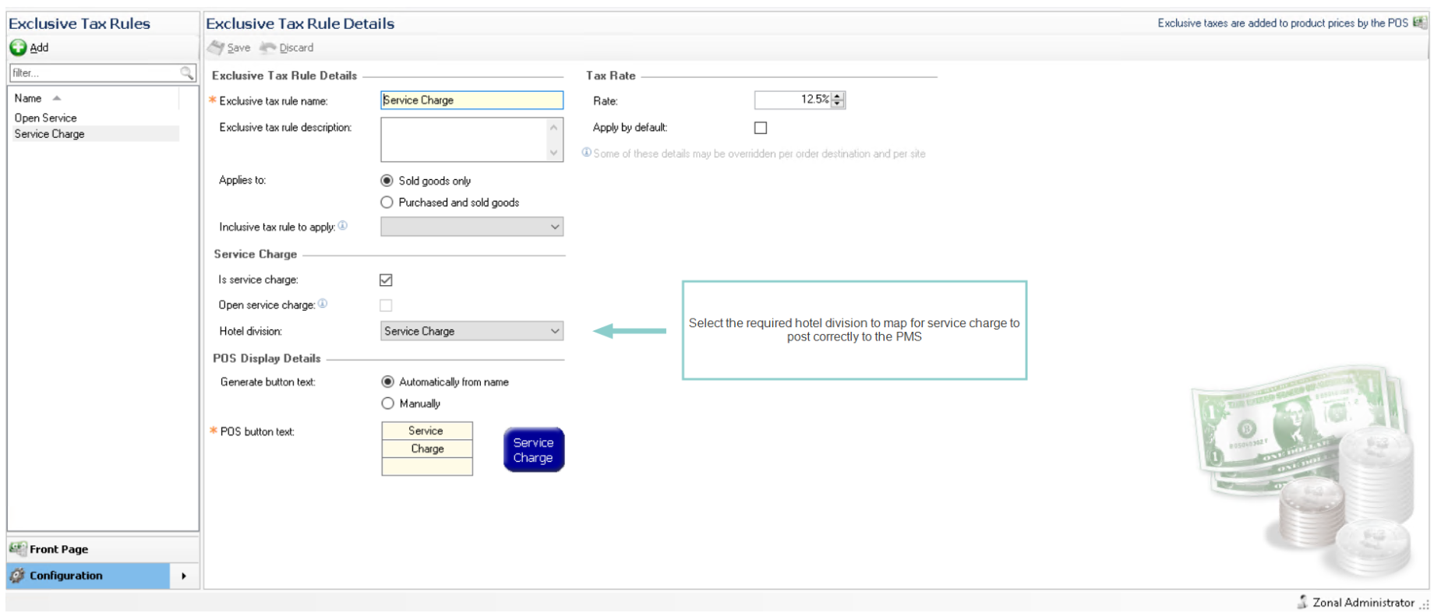Open the Hotel division dropdown
The image size is (1434, 613).
554,331
